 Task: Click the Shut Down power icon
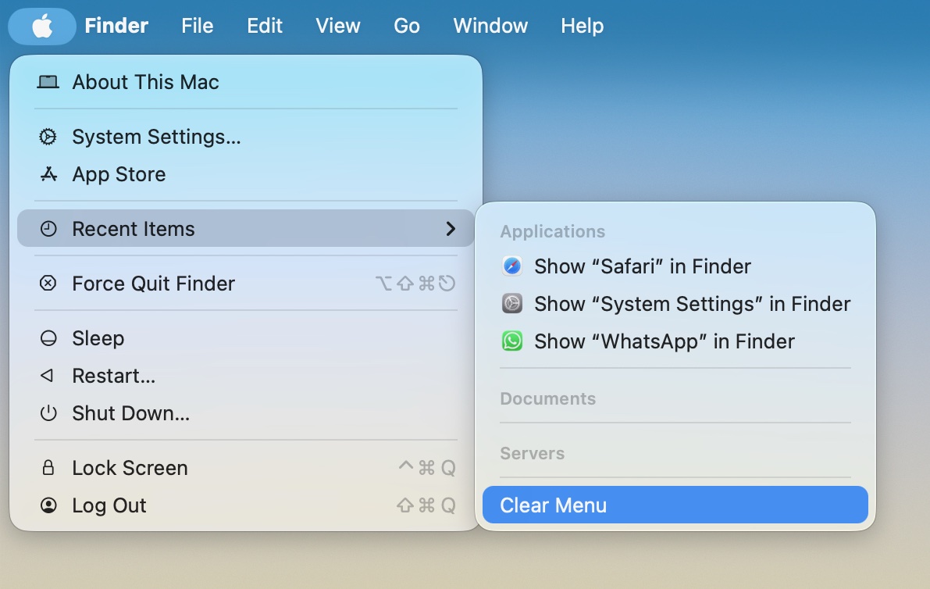click(48, 413)
